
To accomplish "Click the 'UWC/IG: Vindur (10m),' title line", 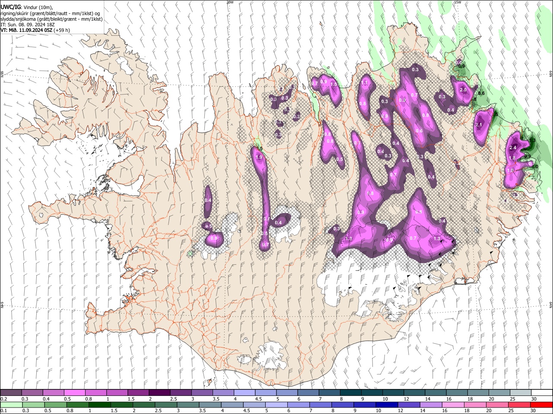I will [27, 7].
